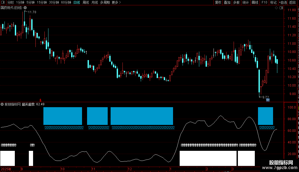The width and height of the screenshot is (299, 172).
Task: Click 多股 multi-stock view
Action: (x=236, y=2)
